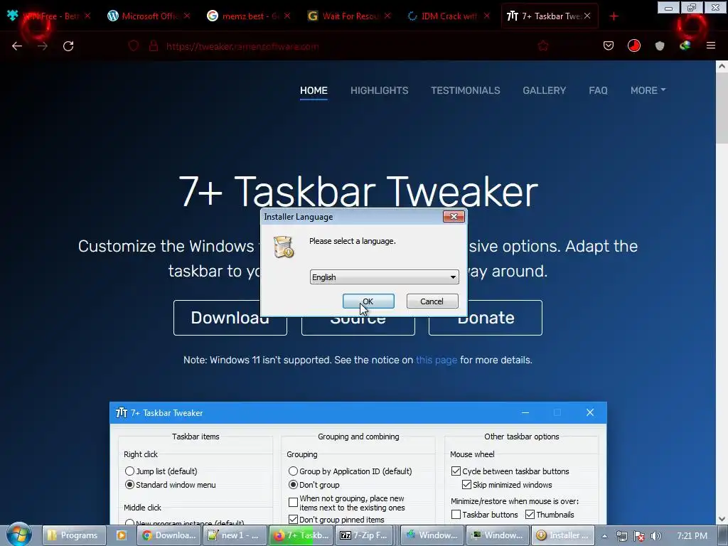Go to HOME nav item
Viewport: 728px width, 546px height.
(314, 90)
